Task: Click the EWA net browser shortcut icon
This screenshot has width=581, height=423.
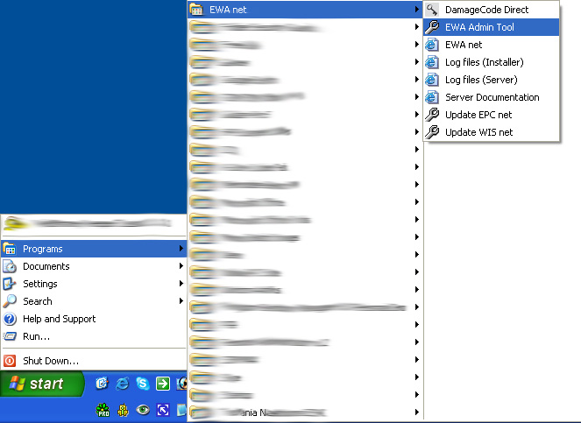Action: [x=432, y=45]
